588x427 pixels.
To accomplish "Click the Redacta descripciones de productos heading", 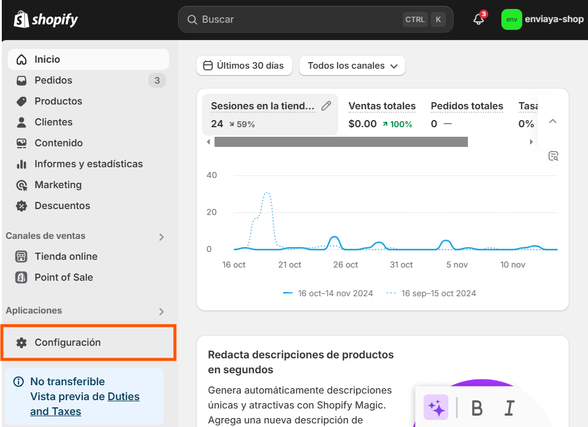I will tap(301, 362).
